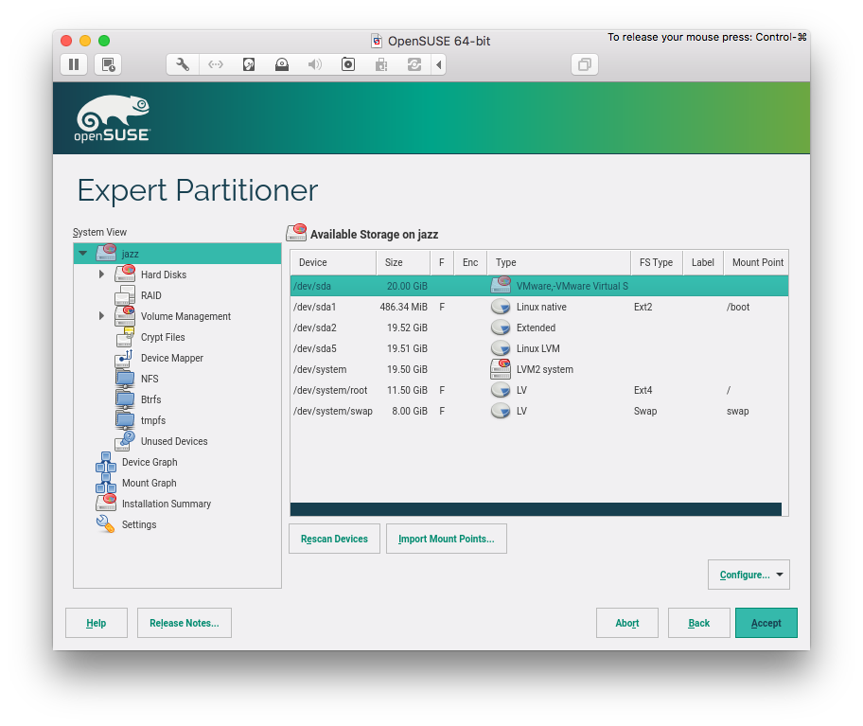Image resolution: width=863 pixels, height=726 pixels.
Task: Click Import Mount Points button
Action: coord(447,539)
